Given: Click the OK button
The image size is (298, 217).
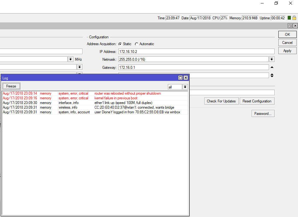Looking at the screenshot, I should coord(287,34).
